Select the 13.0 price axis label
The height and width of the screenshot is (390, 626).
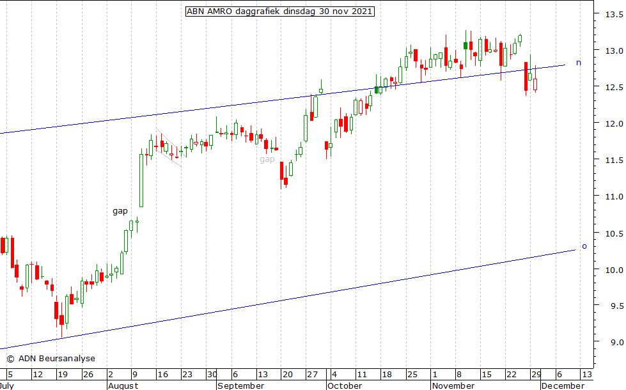click(x=614, y=51)
